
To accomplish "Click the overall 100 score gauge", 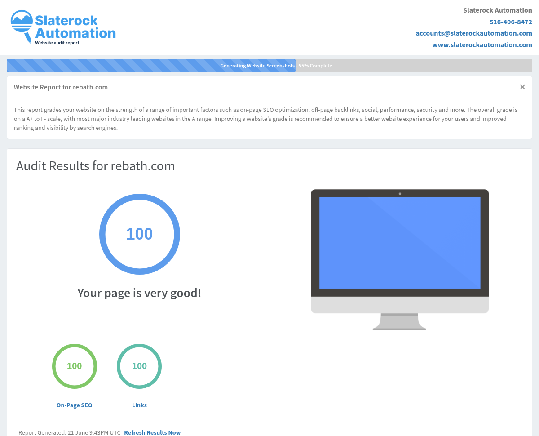I will point(140,234).
